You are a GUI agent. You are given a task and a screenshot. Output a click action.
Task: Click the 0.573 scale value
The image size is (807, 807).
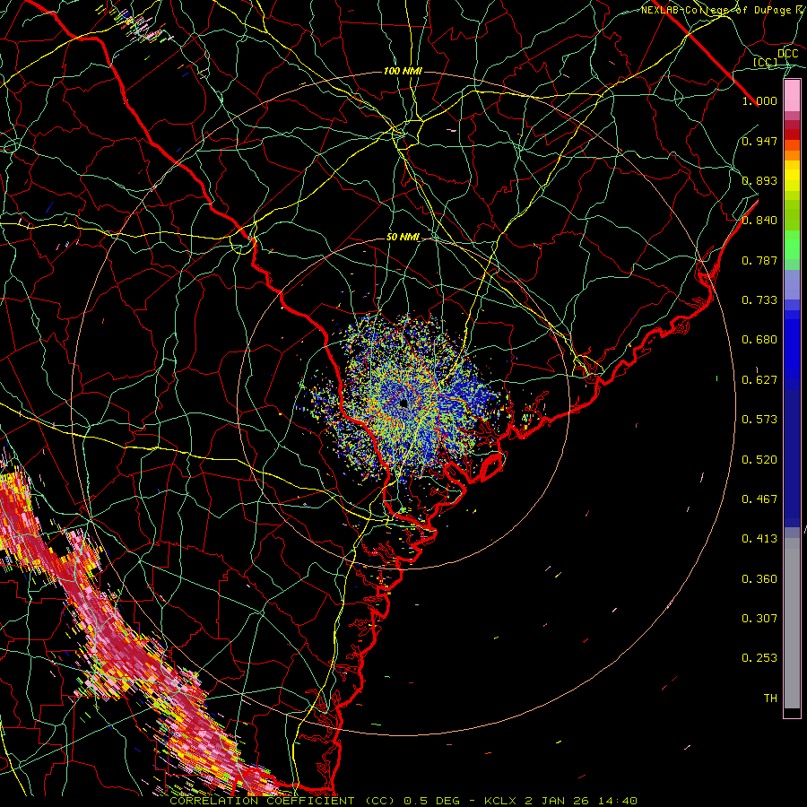[759, 420]
